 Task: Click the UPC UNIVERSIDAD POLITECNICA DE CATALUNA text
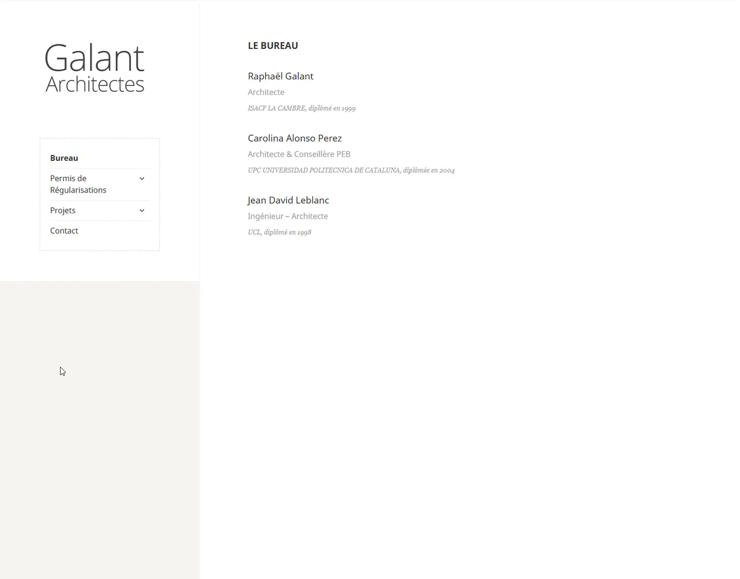click(x=324, y=170)
